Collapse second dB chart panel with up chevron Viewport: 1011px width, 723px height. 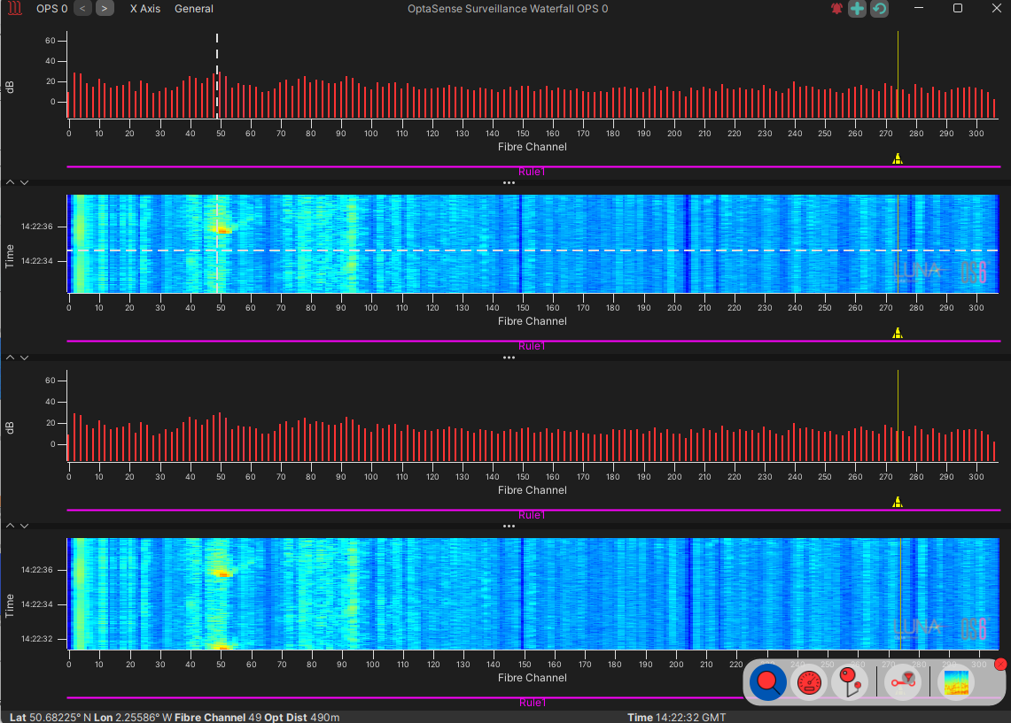coord(11,358)
